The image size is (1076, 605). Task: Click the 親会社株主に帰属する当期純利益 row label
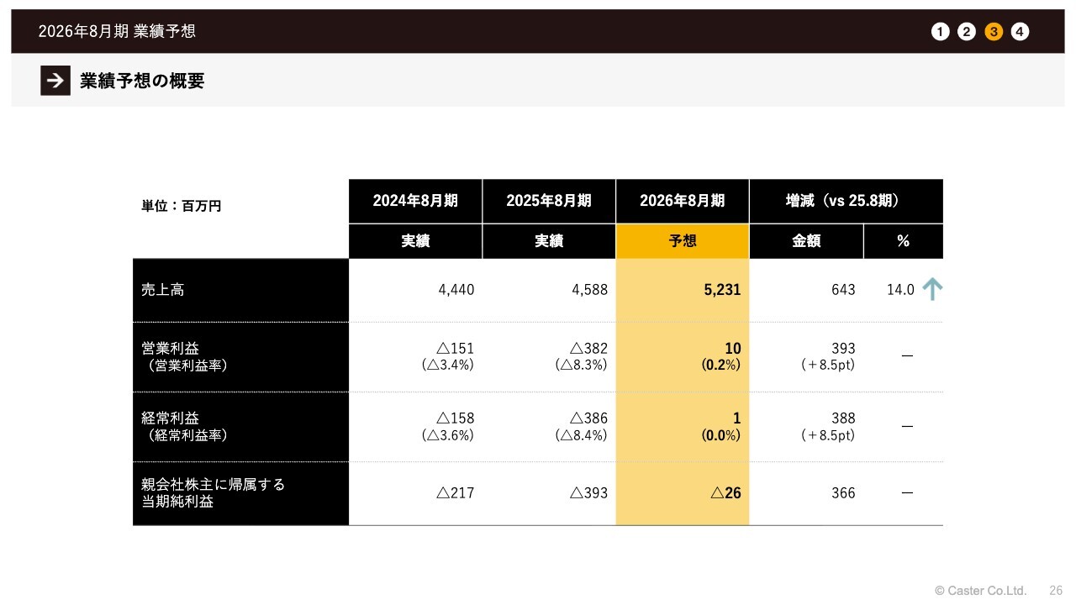[x=213, y=492]
